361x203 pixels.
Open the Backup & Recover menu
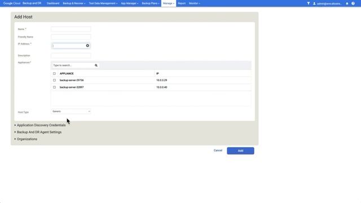(74, 3)
